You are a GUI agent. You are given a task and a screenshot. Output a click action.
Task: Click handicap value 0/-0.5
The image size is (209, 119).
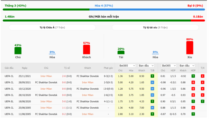(173, 114)
